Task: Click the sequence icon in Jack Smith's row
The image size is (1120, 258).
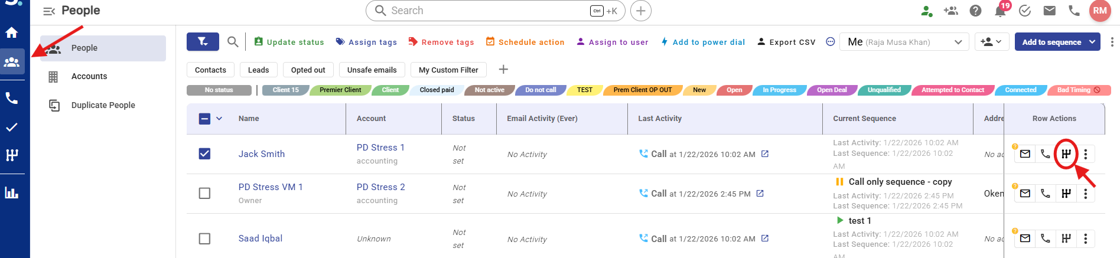Action: 1066,154
